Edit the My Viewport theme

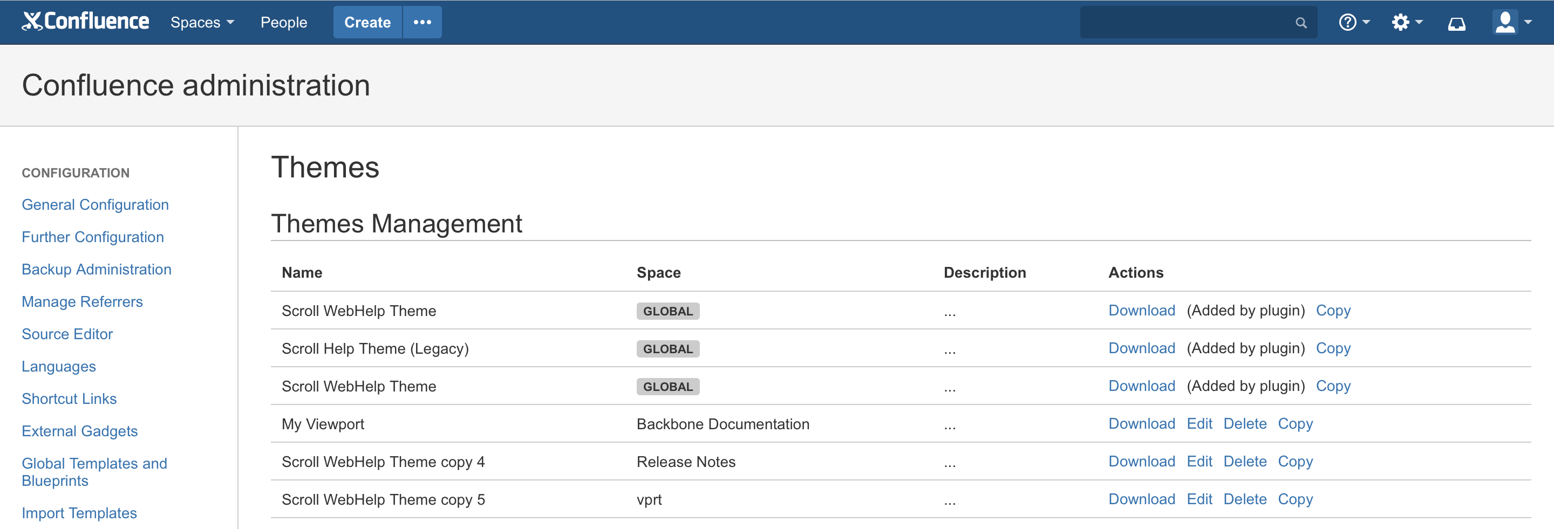pos(1198,423)
